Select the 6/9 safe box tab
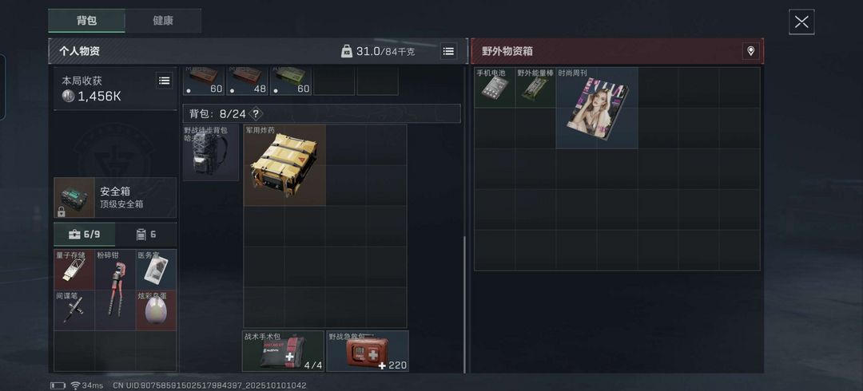This screenshot has height=391, width=863. 85,235
